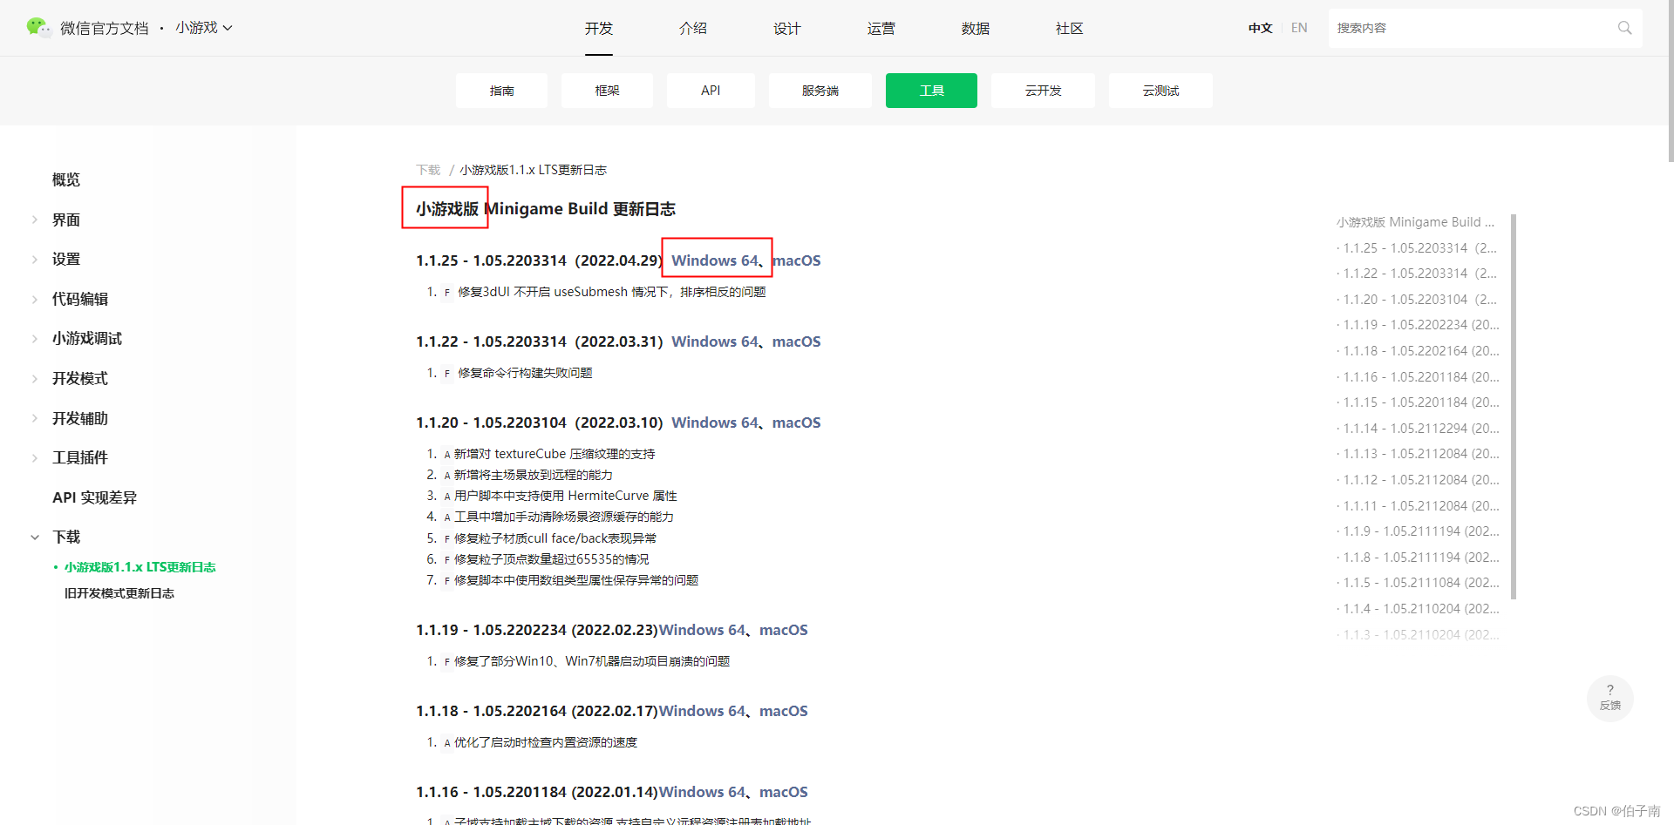Expand the 开发辅助 sidebar section
The image size is (1674, 825).
pyautogui.click(x=35, y=419)
